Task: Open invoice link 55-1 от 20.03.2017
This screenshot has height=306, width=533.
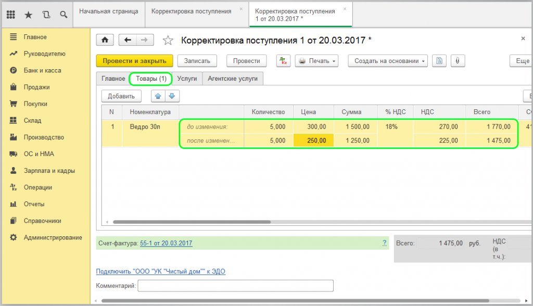Action: coord(166,243)
